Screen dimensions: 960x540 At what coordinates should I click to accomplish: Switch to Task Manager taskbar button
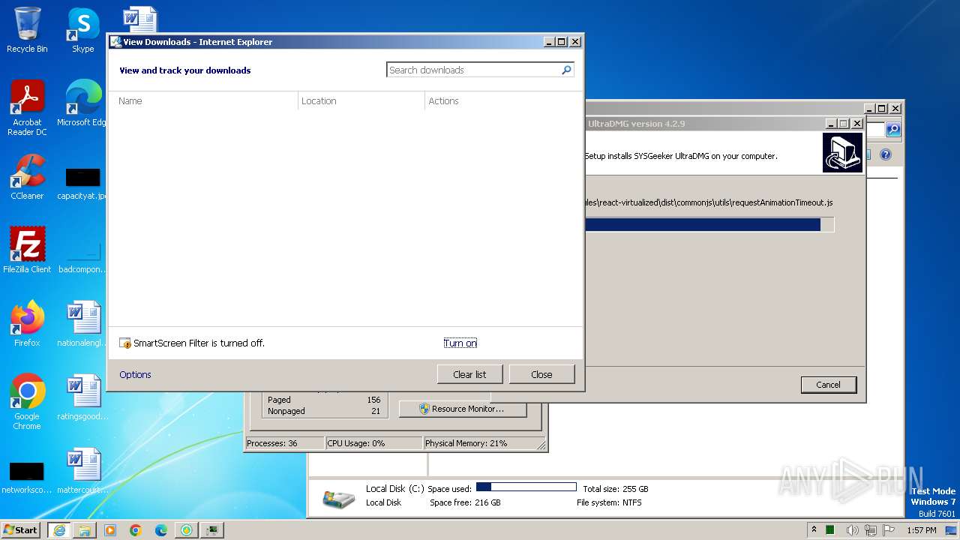(x=212, y=530)
